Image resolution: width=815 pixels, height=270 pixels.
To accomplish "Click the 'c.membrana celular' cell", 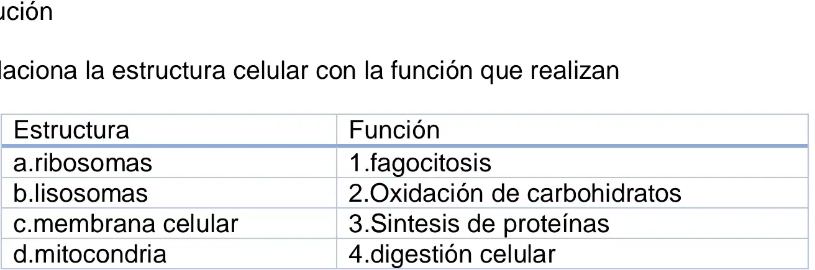I will [x=172, y=223].
